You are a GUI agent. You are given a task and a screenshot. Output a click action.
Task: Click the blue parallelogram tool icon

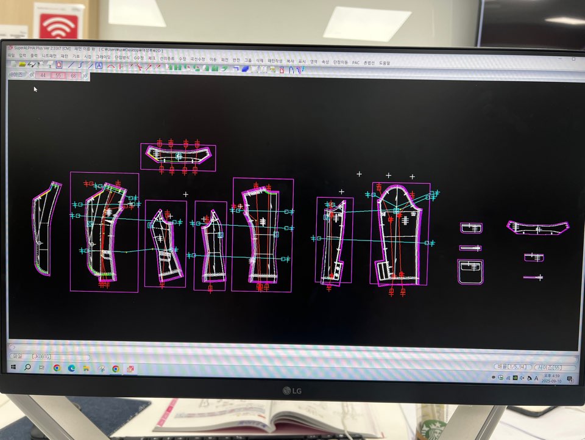pyautogui.click(x=245, y=69)
